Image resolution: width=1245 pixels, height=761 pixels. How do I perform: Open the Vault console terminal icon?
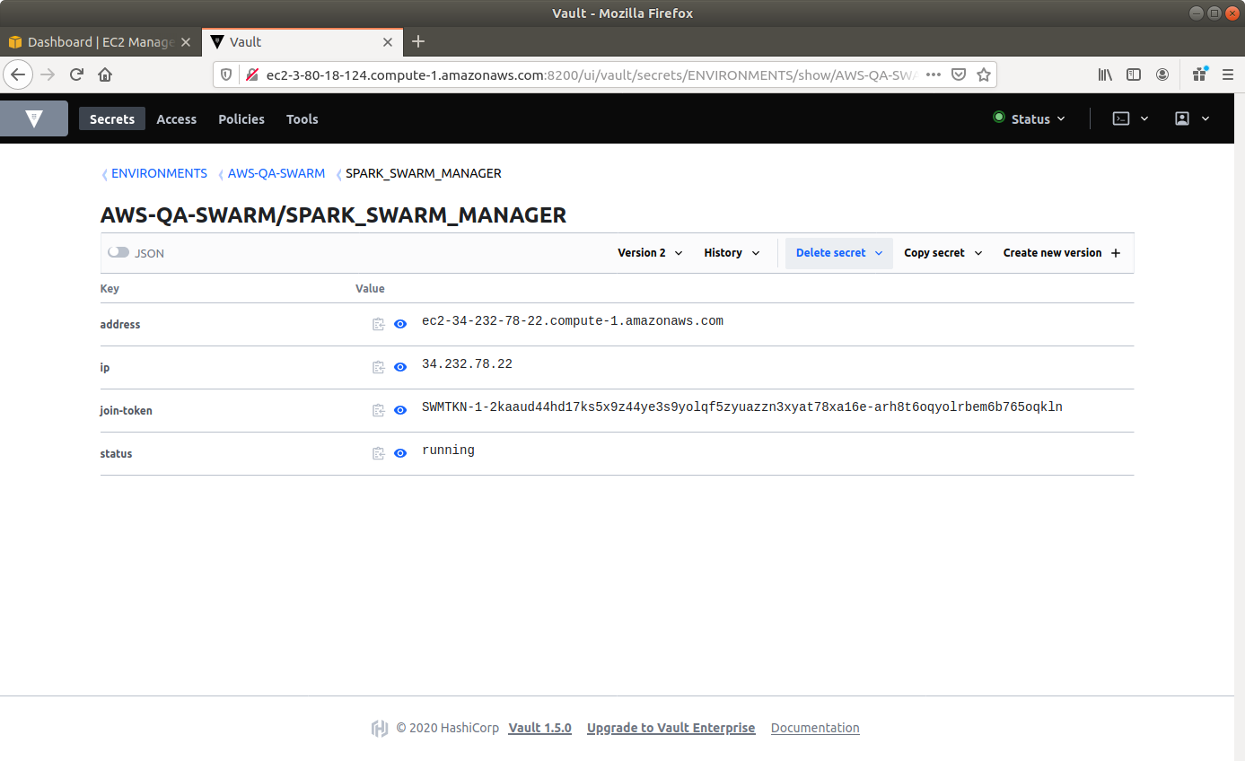point(1130,118)
